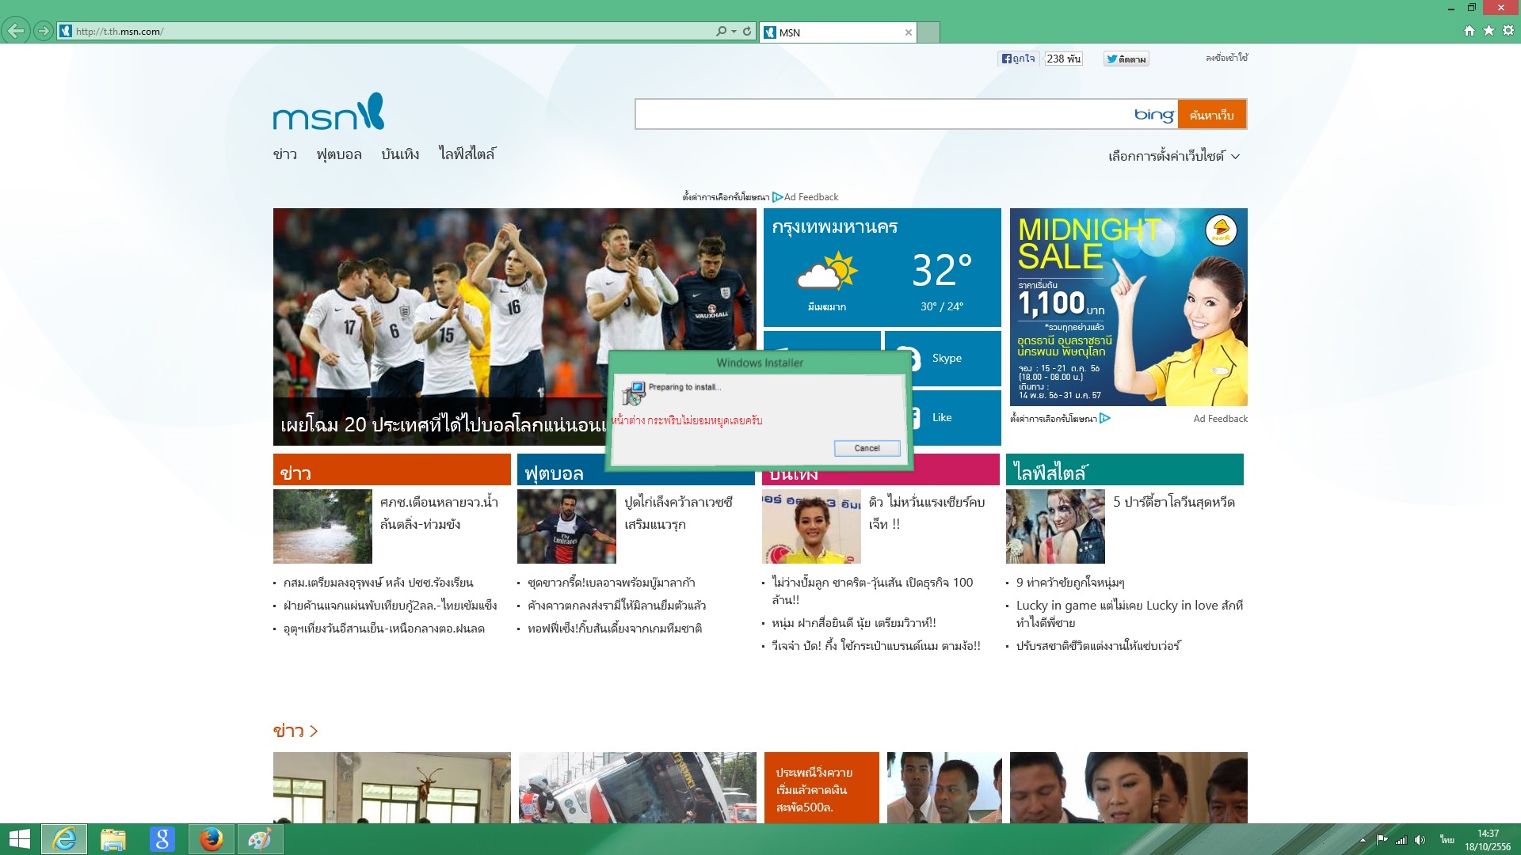Click the Windows Start button
Viewport: 1521px width, 855px height.
(19, 839)
